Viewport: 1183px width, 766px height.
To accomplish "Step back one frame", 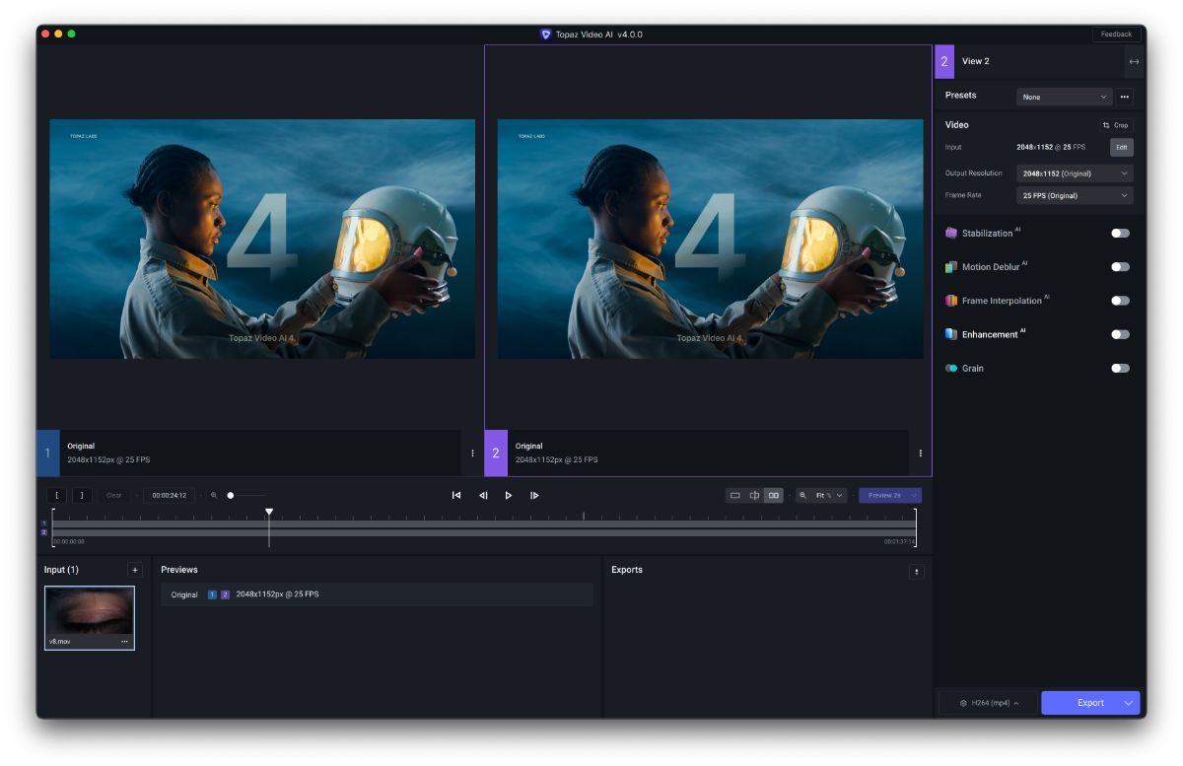I will pos(483,495).
